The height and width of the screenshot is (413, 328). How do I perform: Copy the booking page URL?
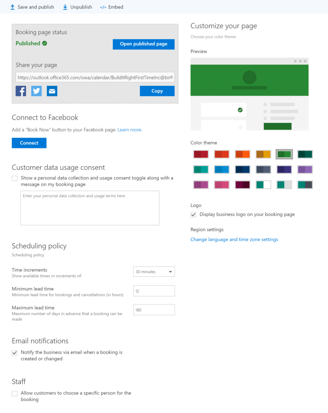(157, 91)
